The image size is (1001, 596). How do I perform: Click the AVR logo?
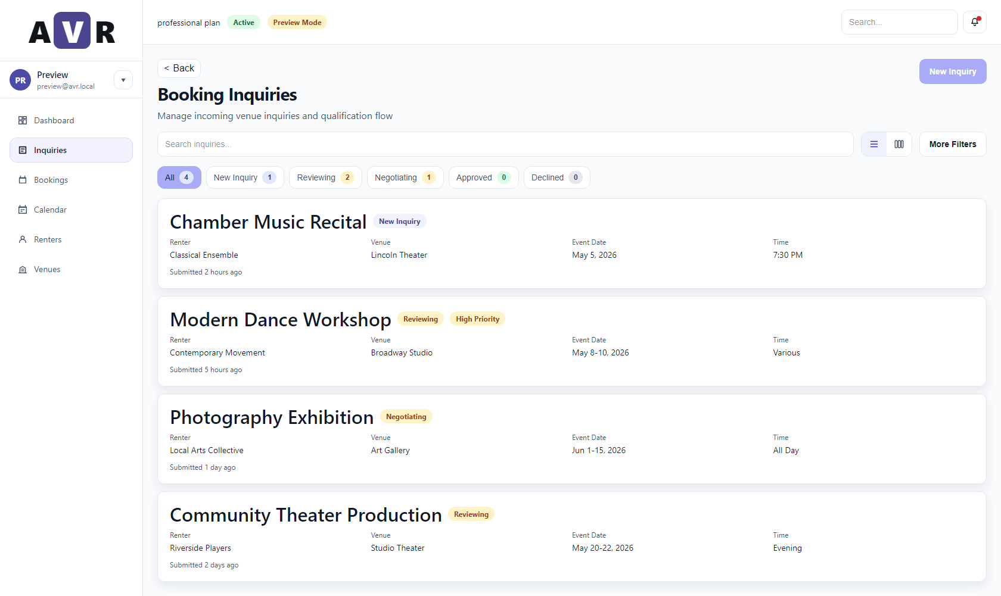pyautogui.click(x=71, y=31)
